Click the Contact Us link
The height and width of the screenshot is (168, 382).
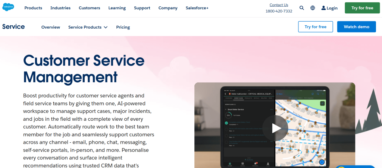[x=279, y=5]
